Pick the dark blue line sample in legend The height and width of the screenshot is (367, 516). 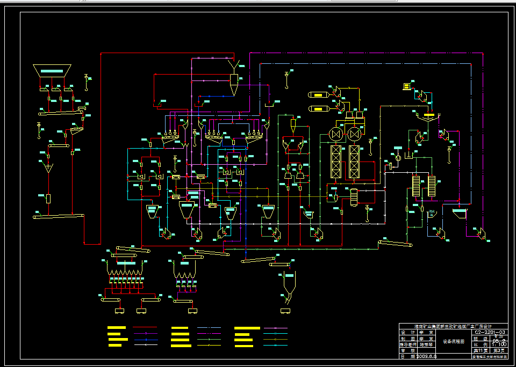coord(146,340)
